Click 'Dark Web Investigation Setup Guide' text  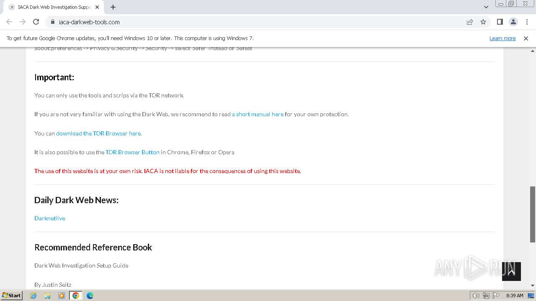81,265
